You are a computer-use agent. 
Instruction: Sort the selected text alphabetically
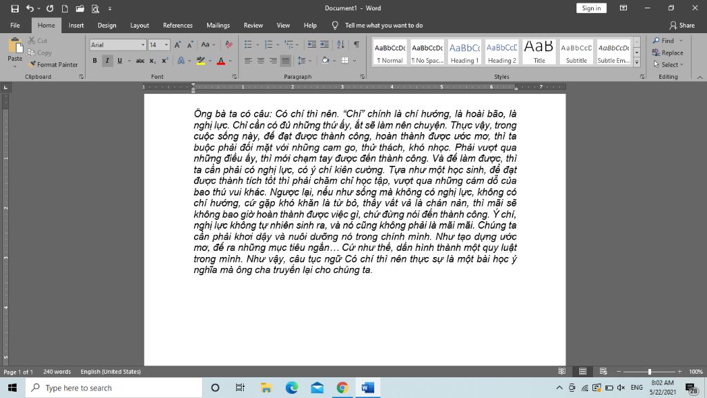[x=341, y=44]
